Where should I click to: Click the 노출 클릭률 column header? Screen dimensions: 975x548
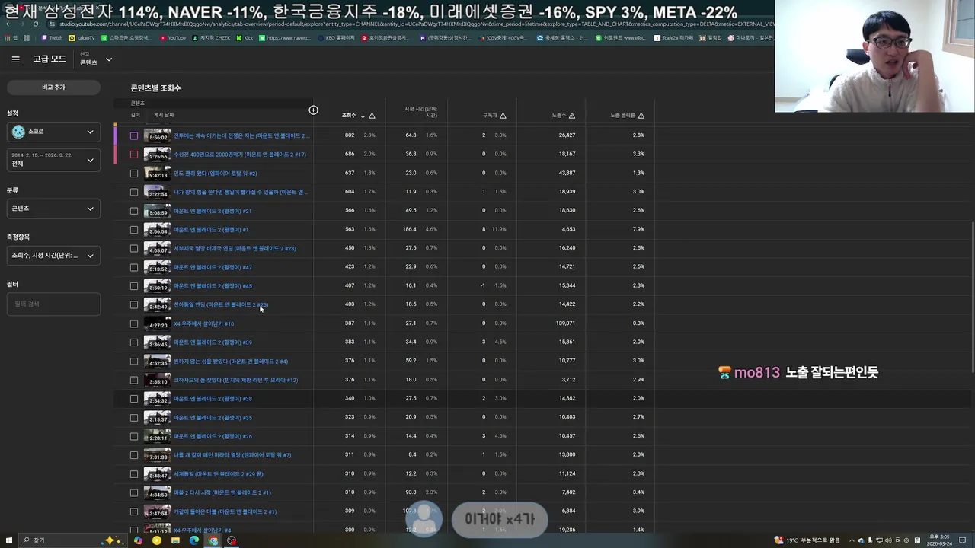(623, 116)
